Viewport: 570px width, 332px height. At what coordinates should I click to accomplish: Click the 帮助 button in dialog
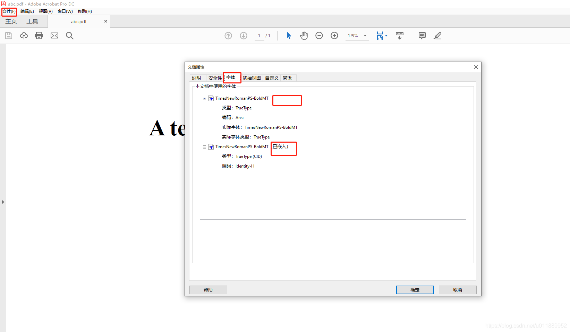208,290
